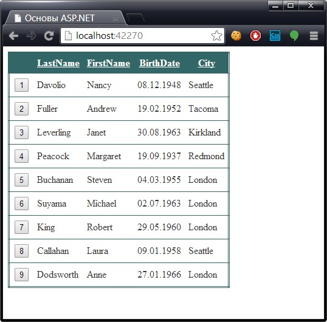Select row button 3 for Leverling

tap(21, 132)
